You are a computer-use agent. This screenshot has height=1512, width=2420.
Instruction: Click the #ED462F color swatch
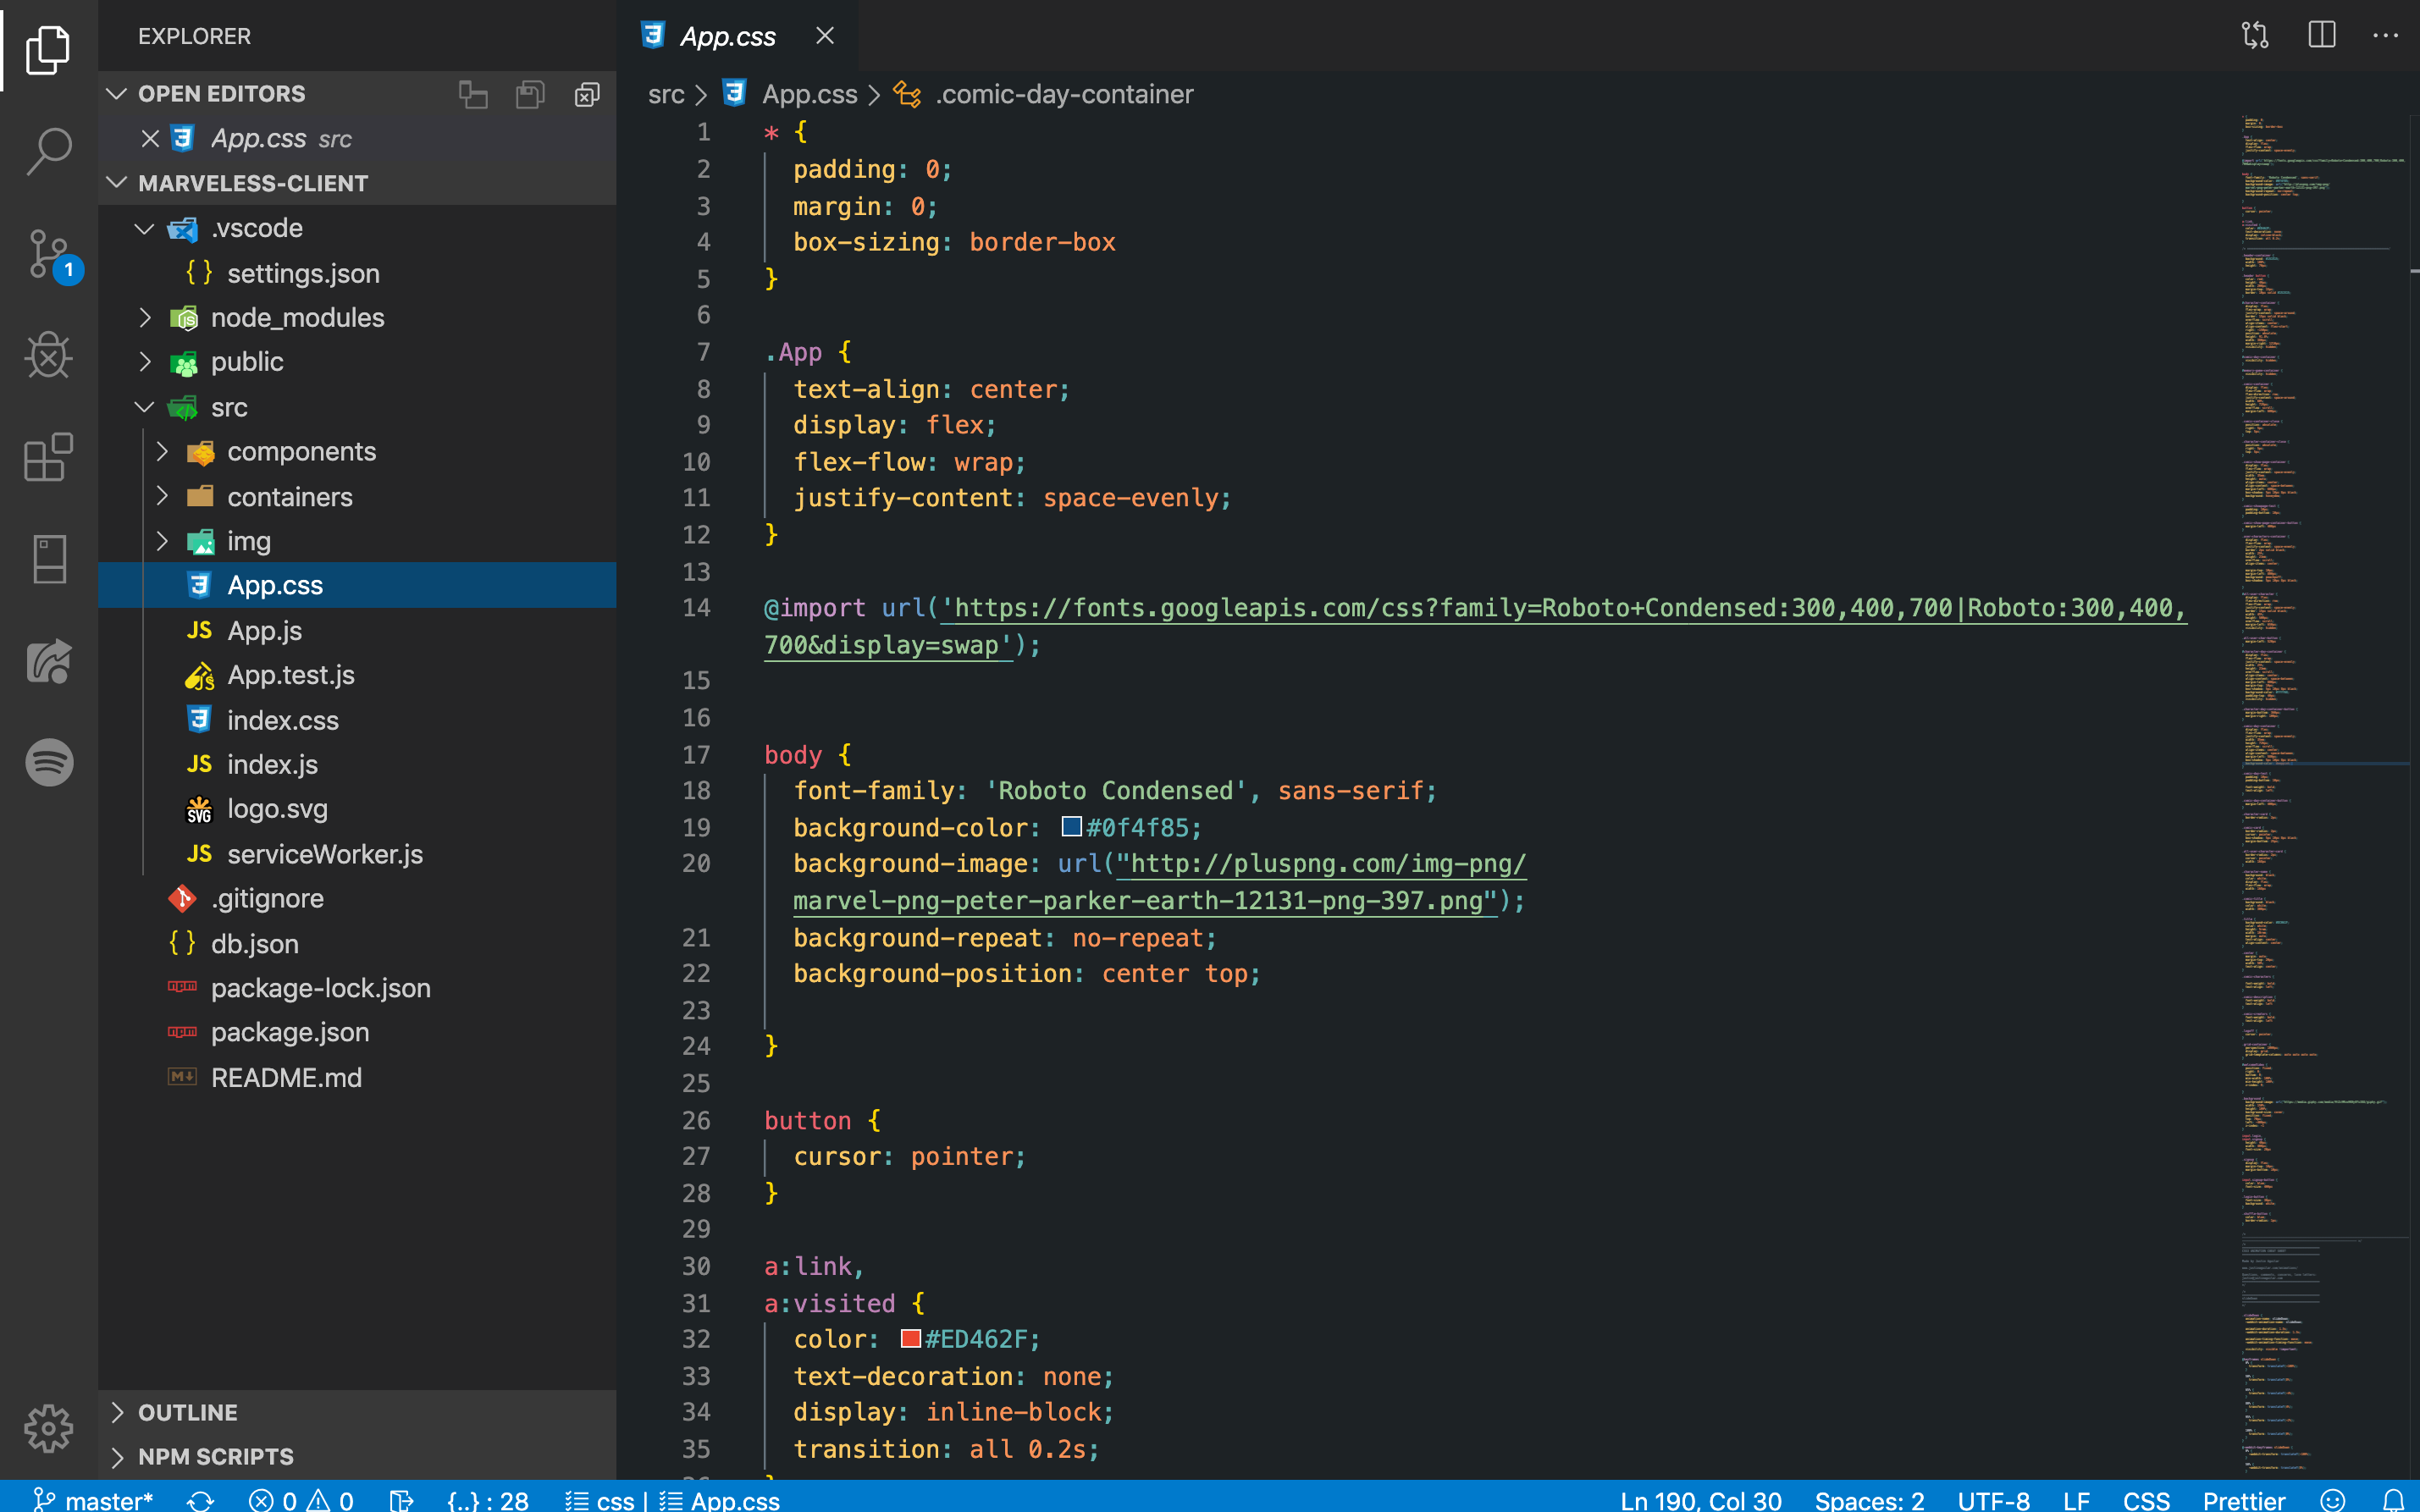(x=910, y=1338)
